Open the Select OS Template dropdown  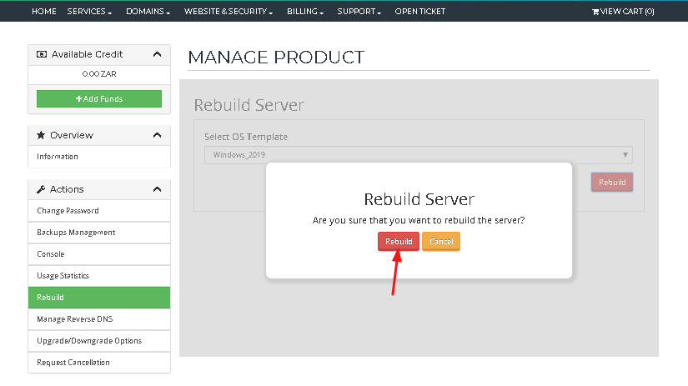click(x=419, y=155)
